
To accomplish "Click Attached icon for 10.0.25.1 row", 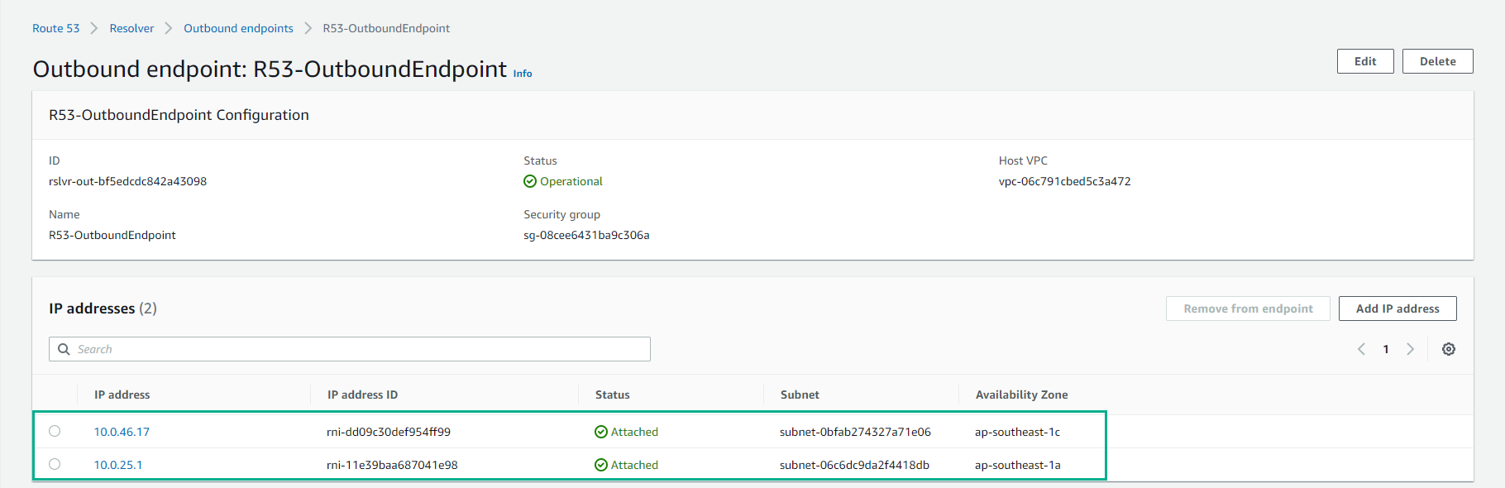I will (x=601, y=465).
